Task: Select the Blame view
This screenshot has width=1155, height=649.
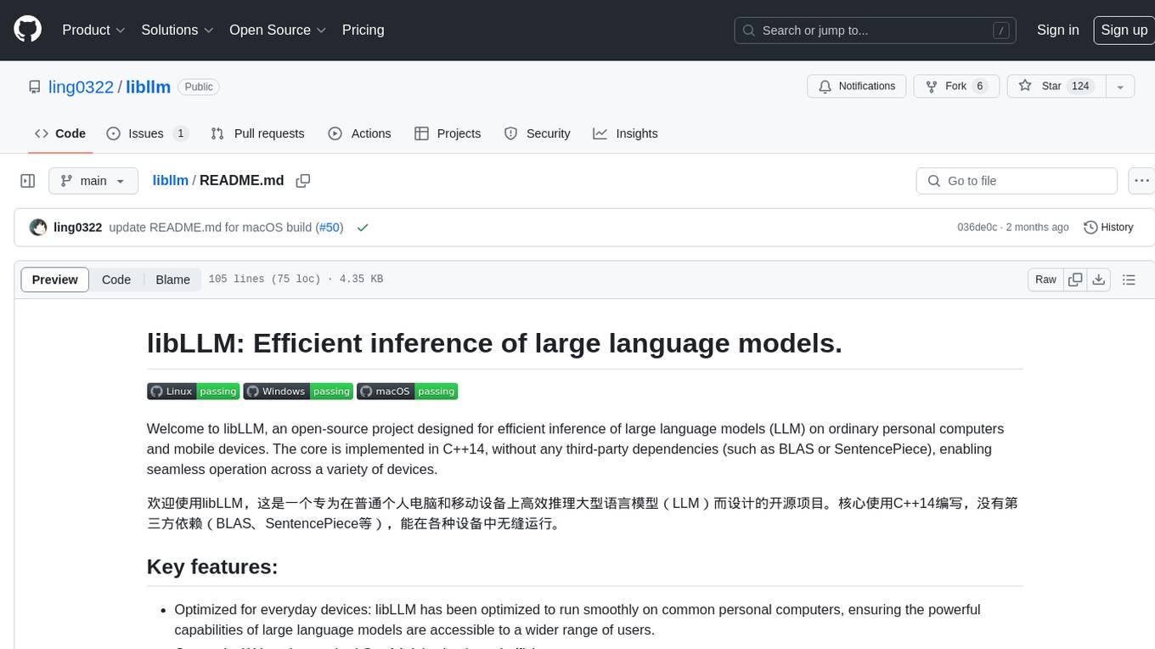Action: pos(172,279)
